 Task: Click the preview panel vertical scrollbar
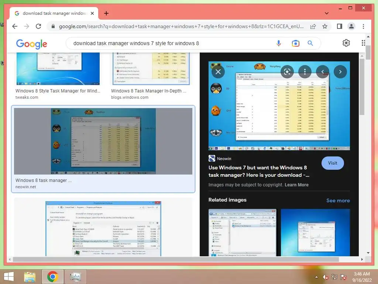click(362, 87)
